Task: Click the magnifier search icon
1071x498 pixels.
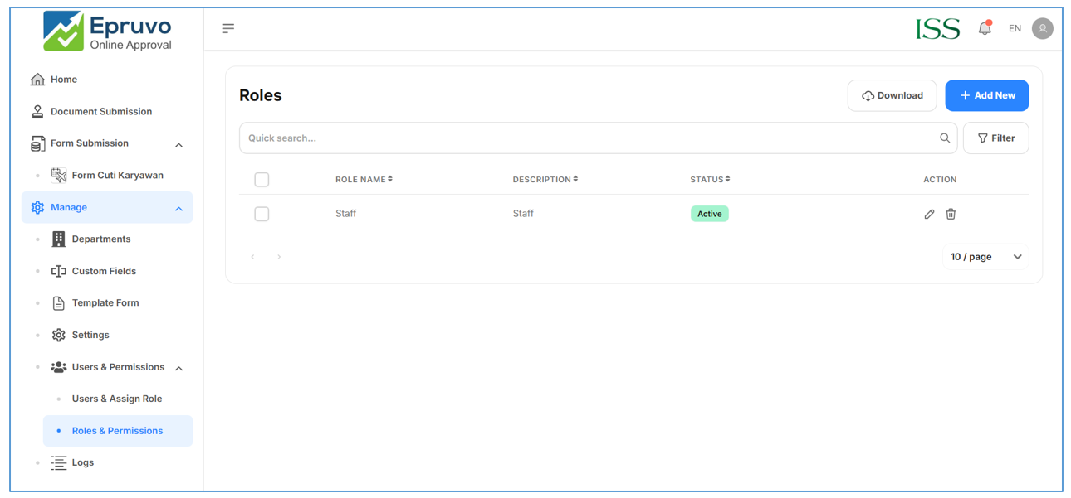Action: click(x=945, y=138)
